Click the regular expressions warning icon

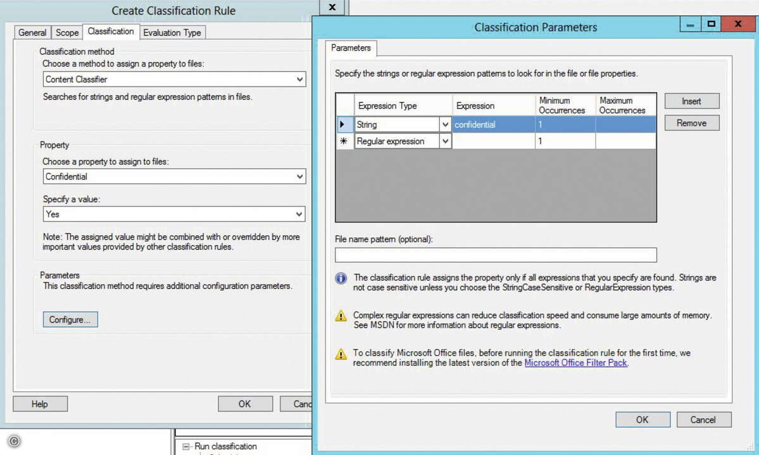point(341,316)
